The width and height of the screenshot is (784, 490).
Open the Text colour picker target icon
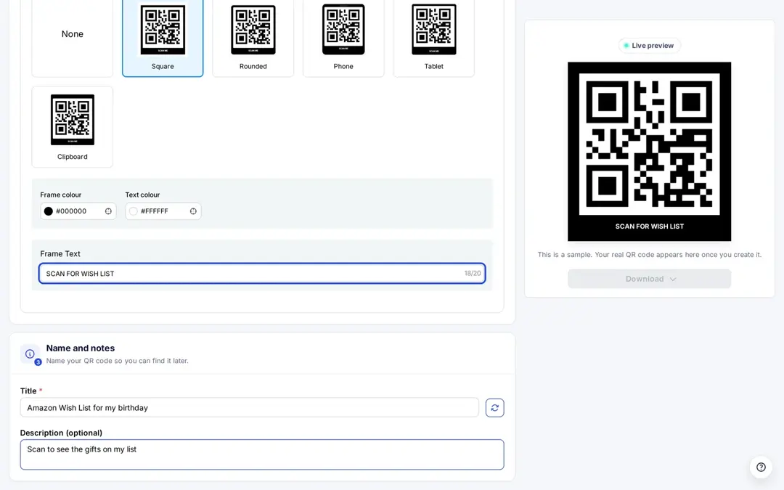[x=193, y=211]
